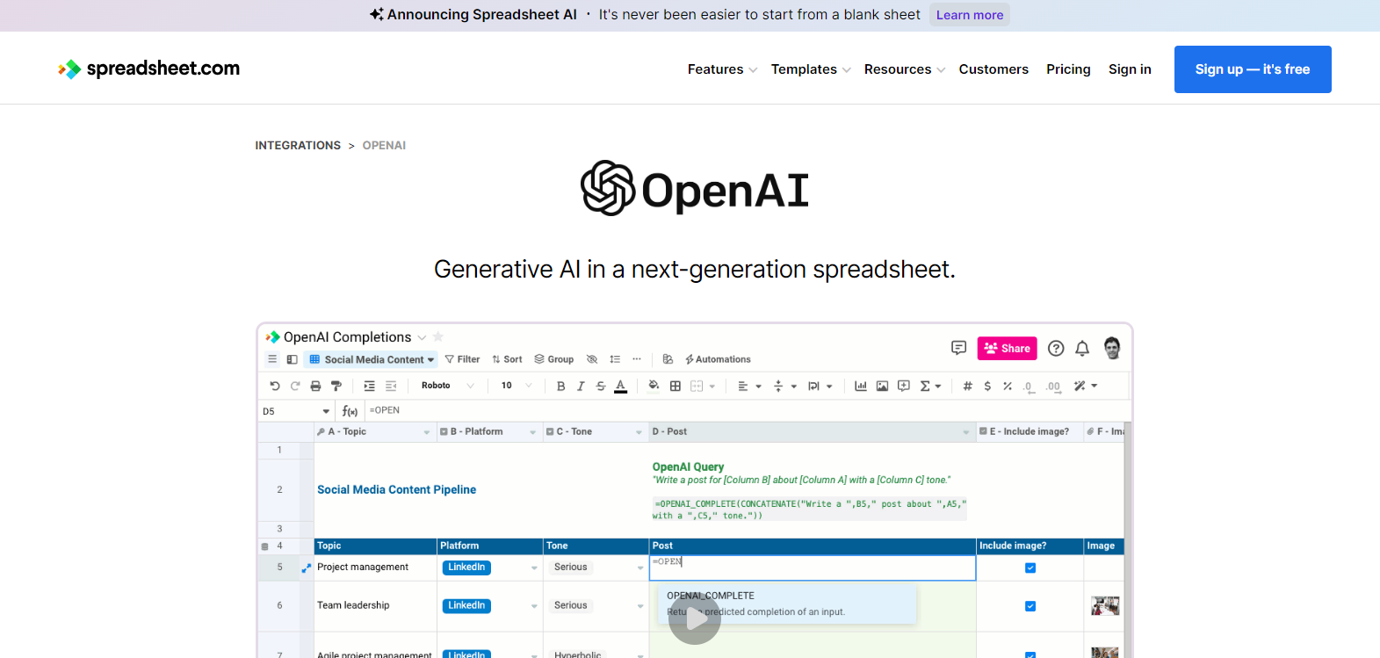Image resolution: width=1380 pixels, height=658 pixels.
Task: Toggle strikethrough formatting
Action: click(x=601, y=386)
